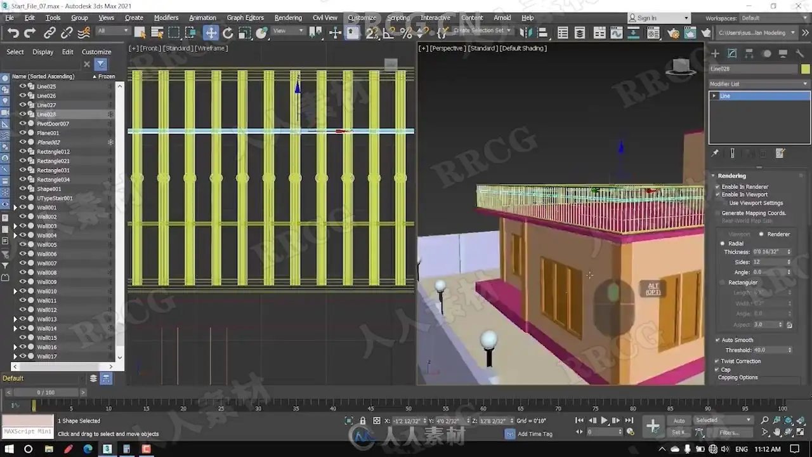Toggle the Auto Smooth checkbox
This screenshot has height=457, width=812.
[x=717, y=340]
